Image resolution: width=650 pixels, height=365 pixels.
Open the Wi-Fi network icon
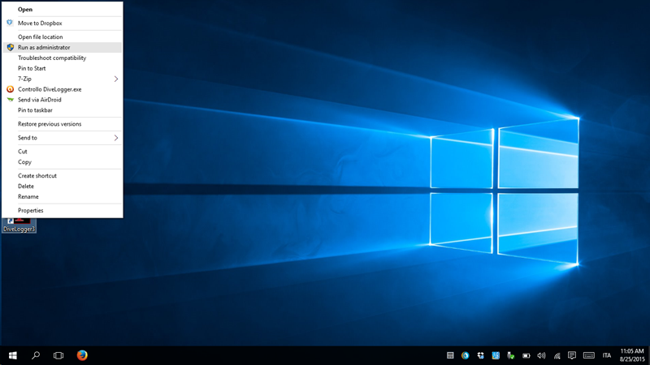coord(557,355)
